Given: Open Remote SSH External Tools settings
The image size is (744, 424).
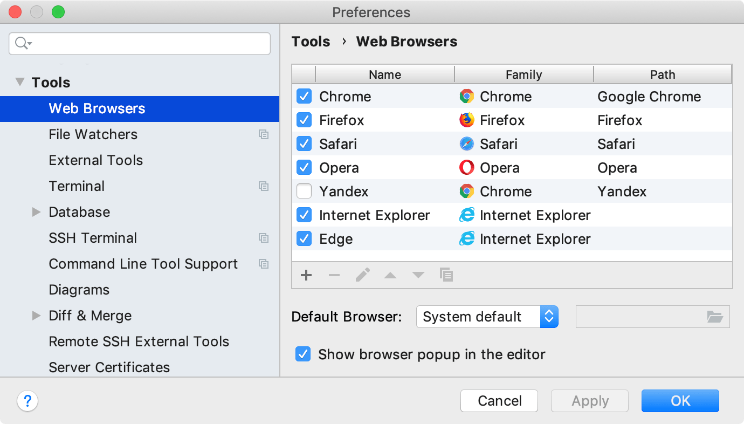Looking at the screenshot, I should point(139,341).
